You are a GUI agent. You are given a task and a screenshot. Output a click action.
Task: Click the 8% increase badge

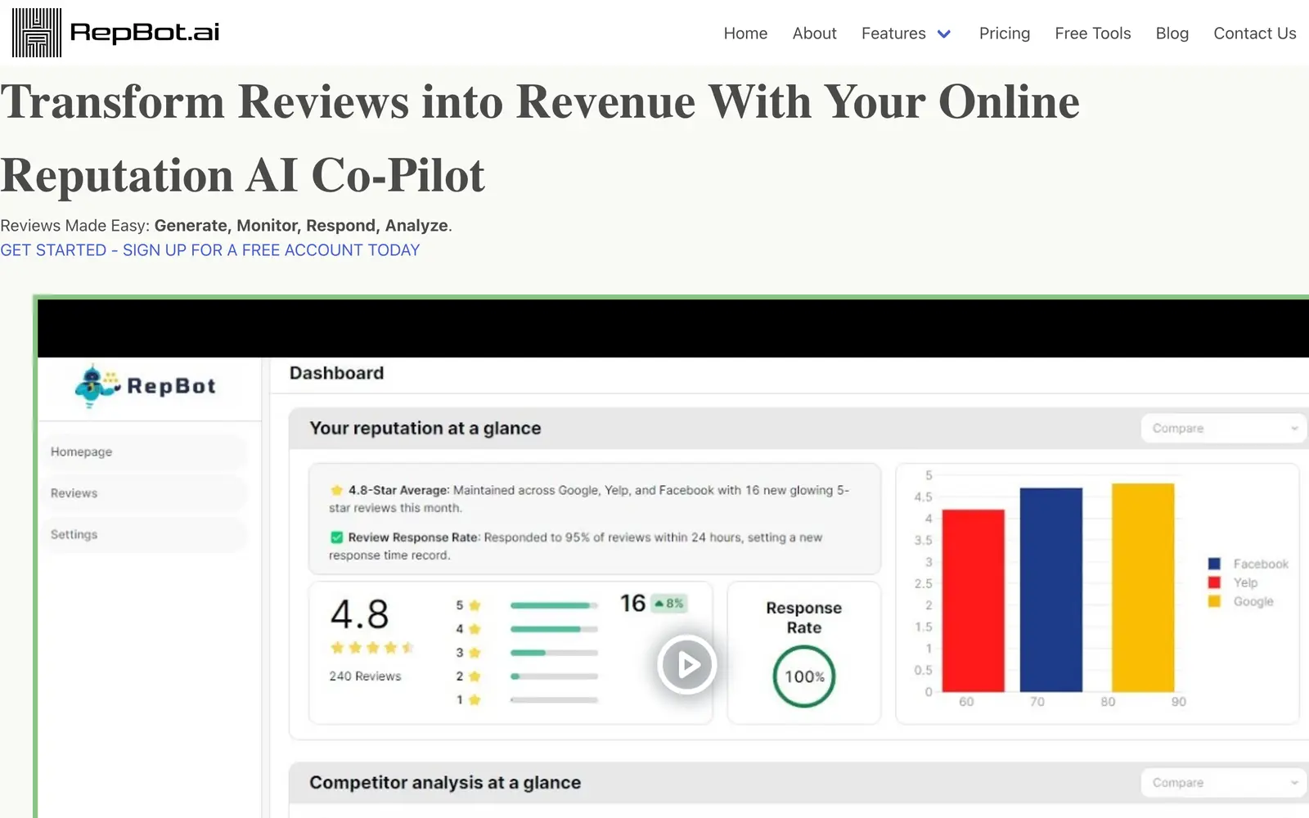(669, 604)
